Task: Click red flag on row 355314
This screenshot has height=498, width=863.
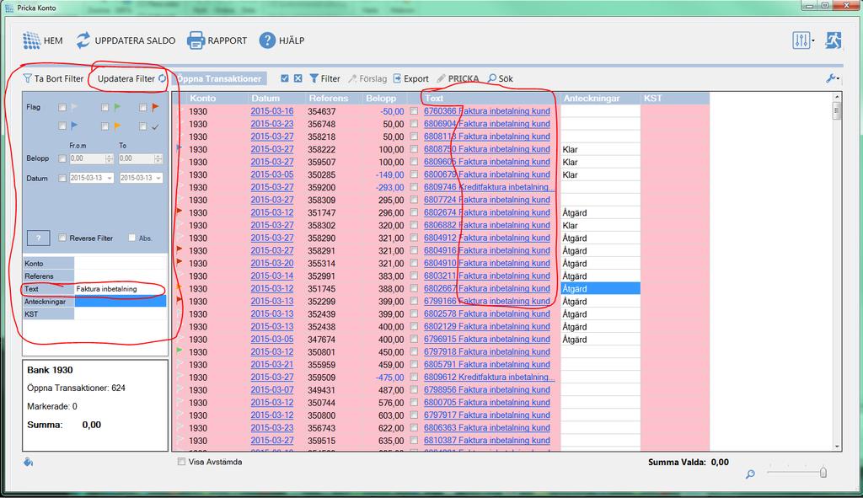Action: click(x=179, y=262)
